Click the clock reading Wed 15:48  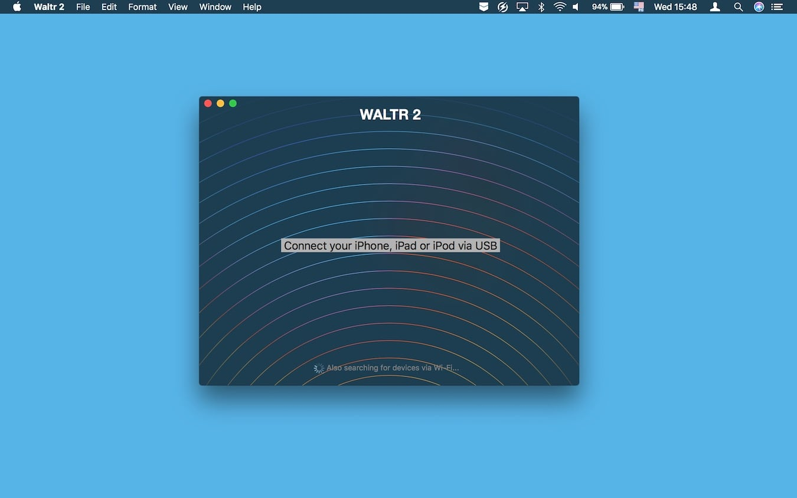tap(675, 7)
